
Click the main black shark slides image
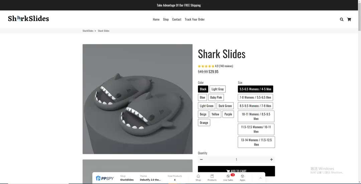pyautogui.click(x=137, y=99)
